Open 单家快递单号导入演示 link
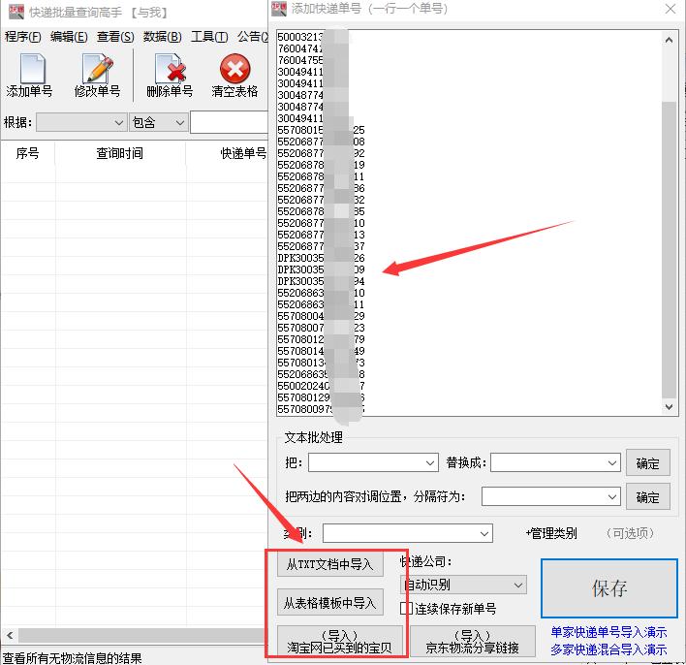 pyautogui.click(x=608, y=632)
